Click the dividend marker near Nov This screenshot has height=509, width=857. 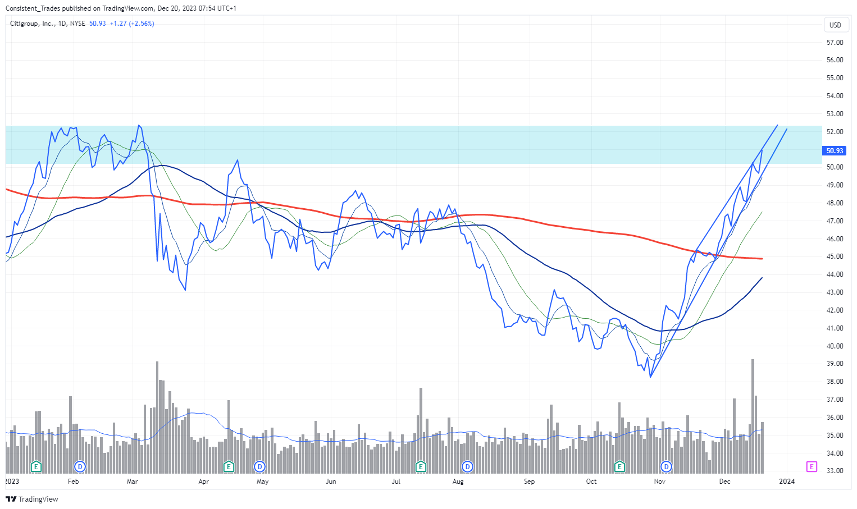coord(666,466)
